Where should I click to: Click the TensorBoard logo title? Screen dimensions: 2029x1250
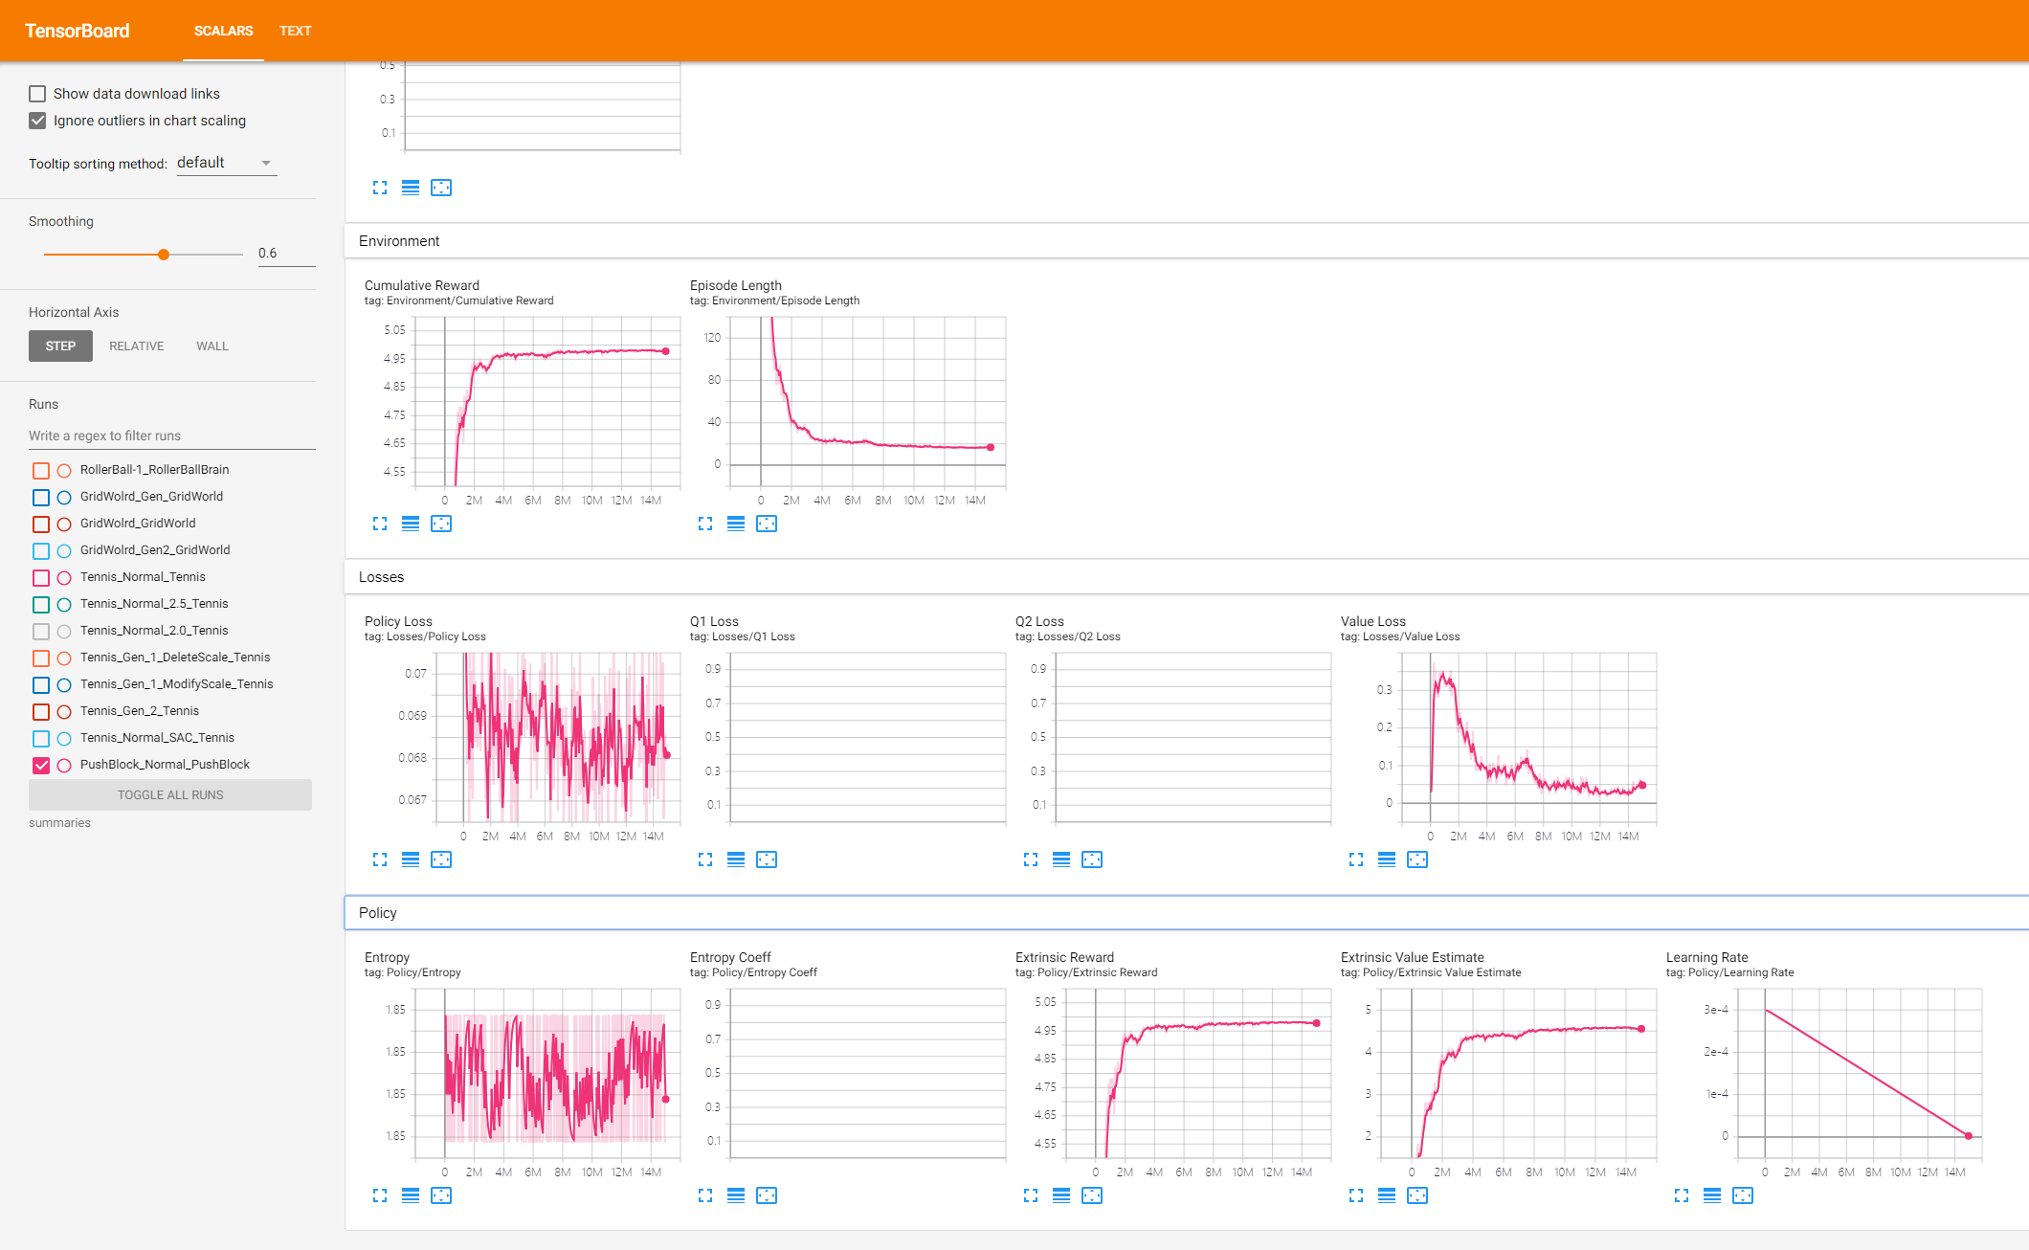tap(77, 31)
